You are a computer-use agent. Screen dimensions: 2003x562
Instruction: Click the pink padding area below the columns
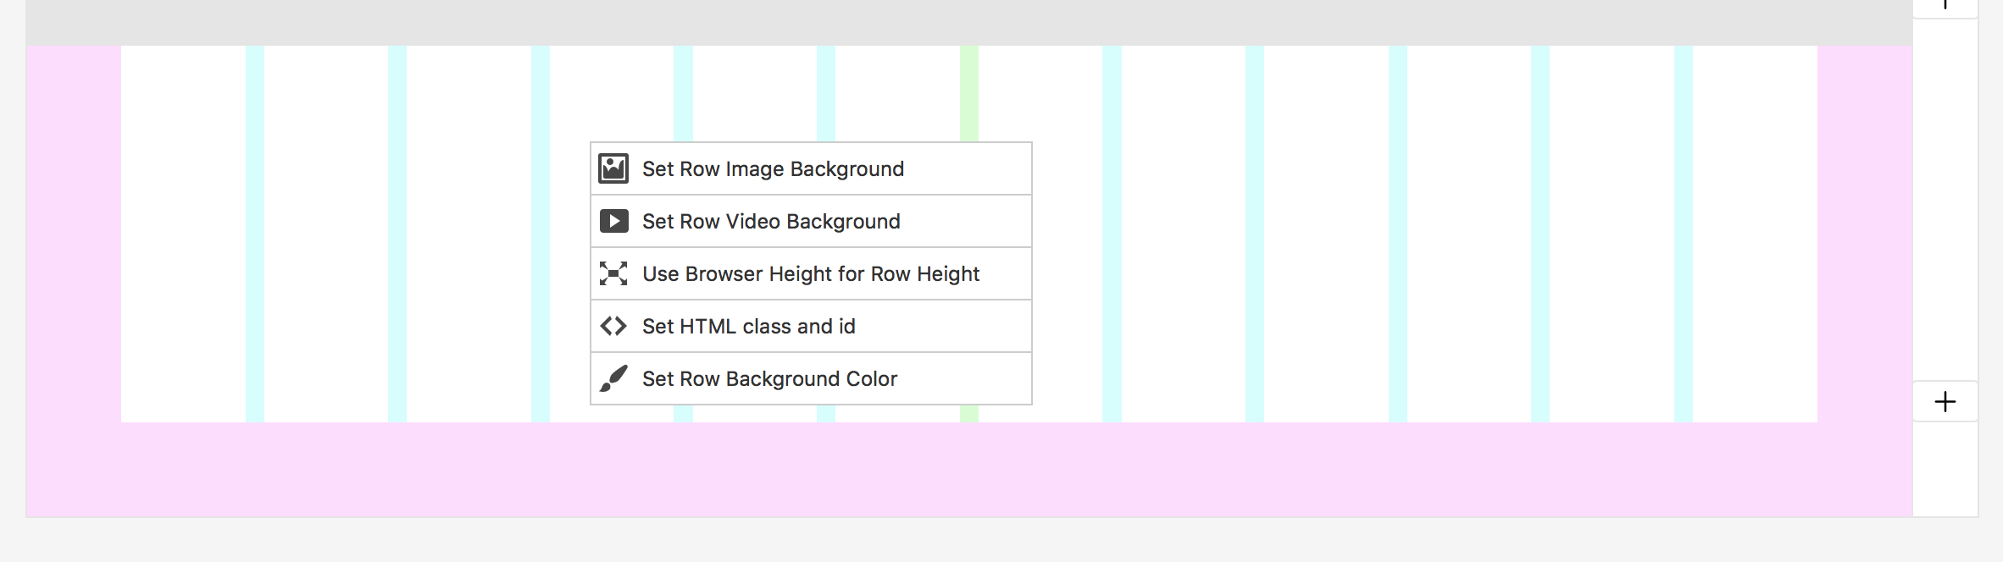969,469
